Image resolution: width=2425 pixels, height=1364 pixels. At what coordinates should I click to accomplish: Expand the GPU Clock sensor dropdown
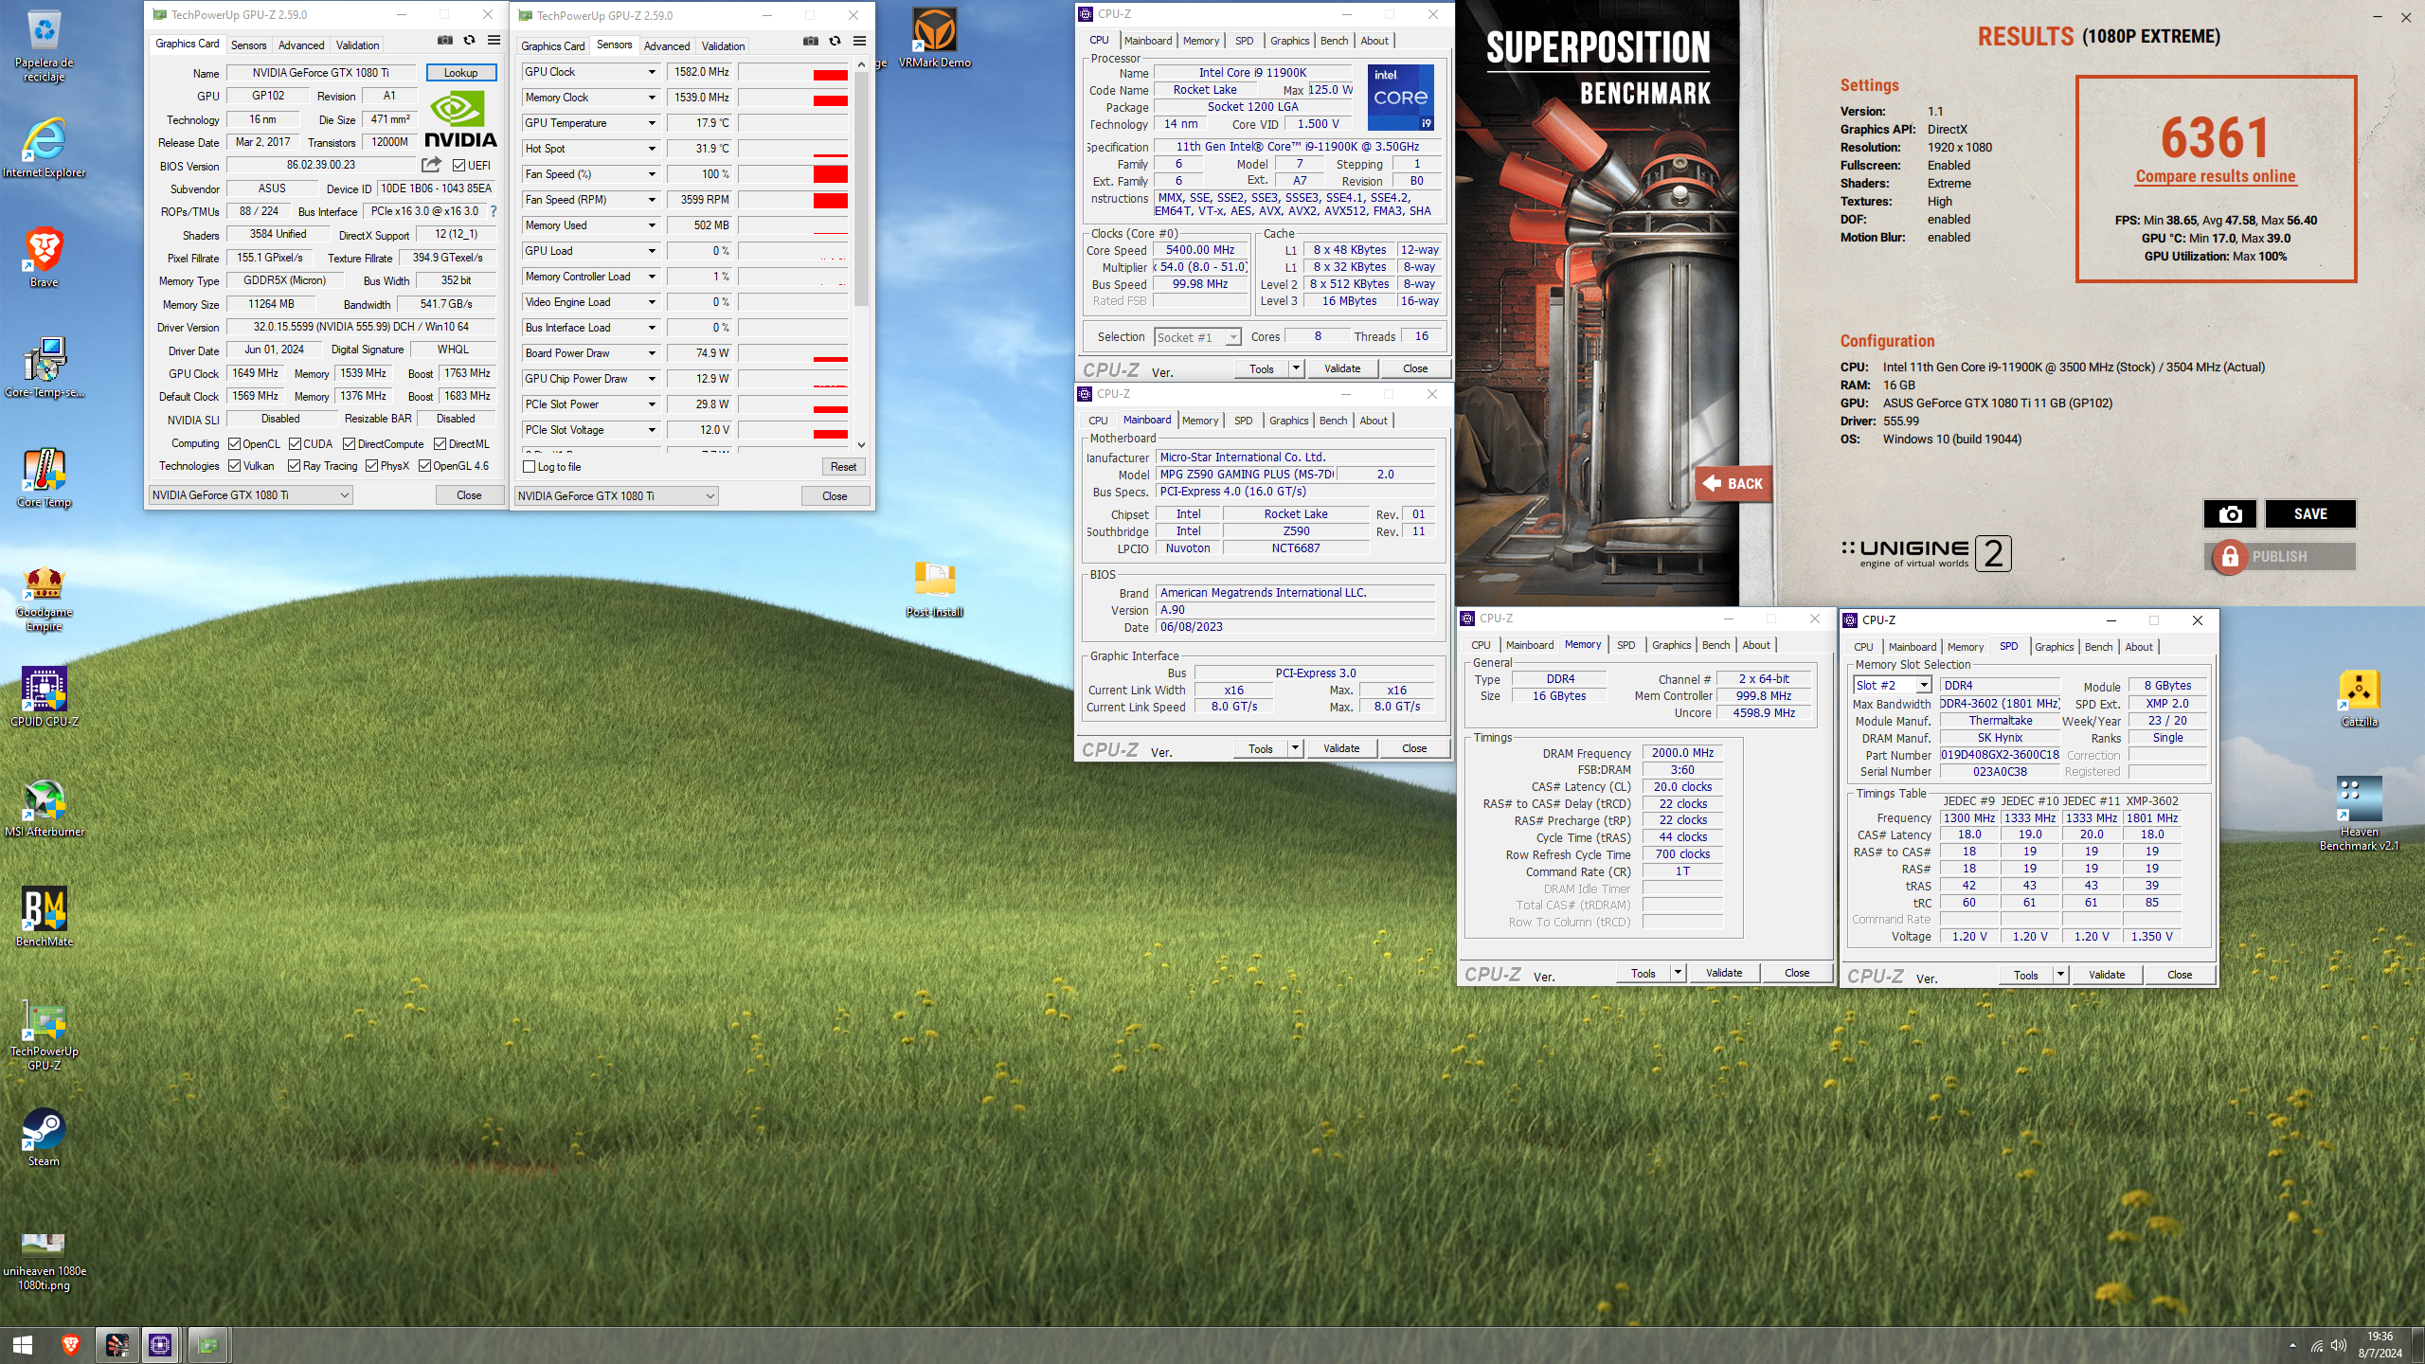(652, 72)
